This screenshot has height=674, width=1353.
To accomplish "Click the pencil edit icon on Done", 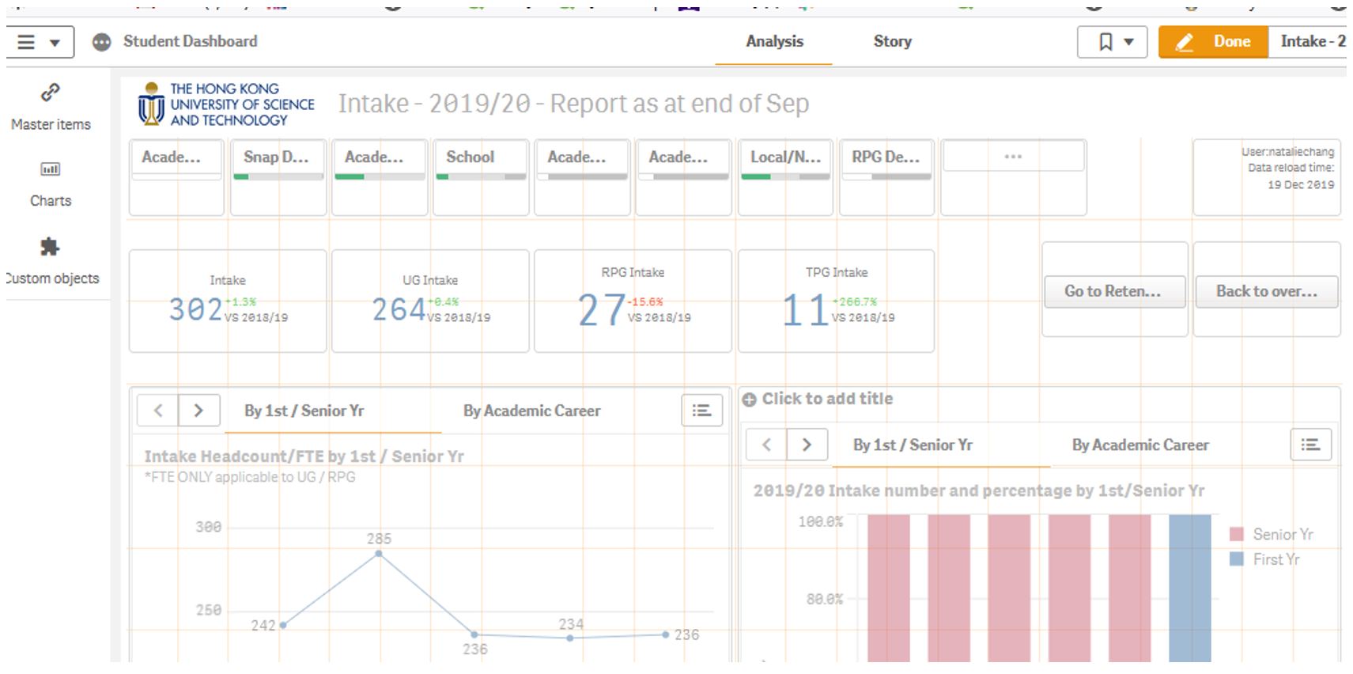I will click(1184, 42).
